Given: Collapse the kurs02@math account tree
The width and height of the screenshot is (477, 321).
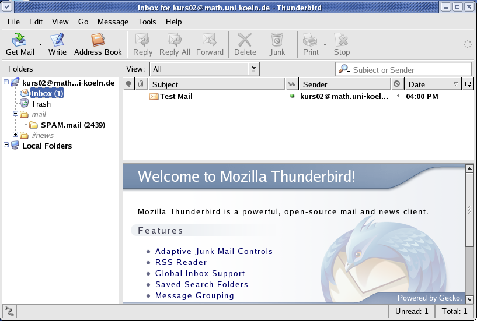Looking at the screenshot, I should (6, 82).
